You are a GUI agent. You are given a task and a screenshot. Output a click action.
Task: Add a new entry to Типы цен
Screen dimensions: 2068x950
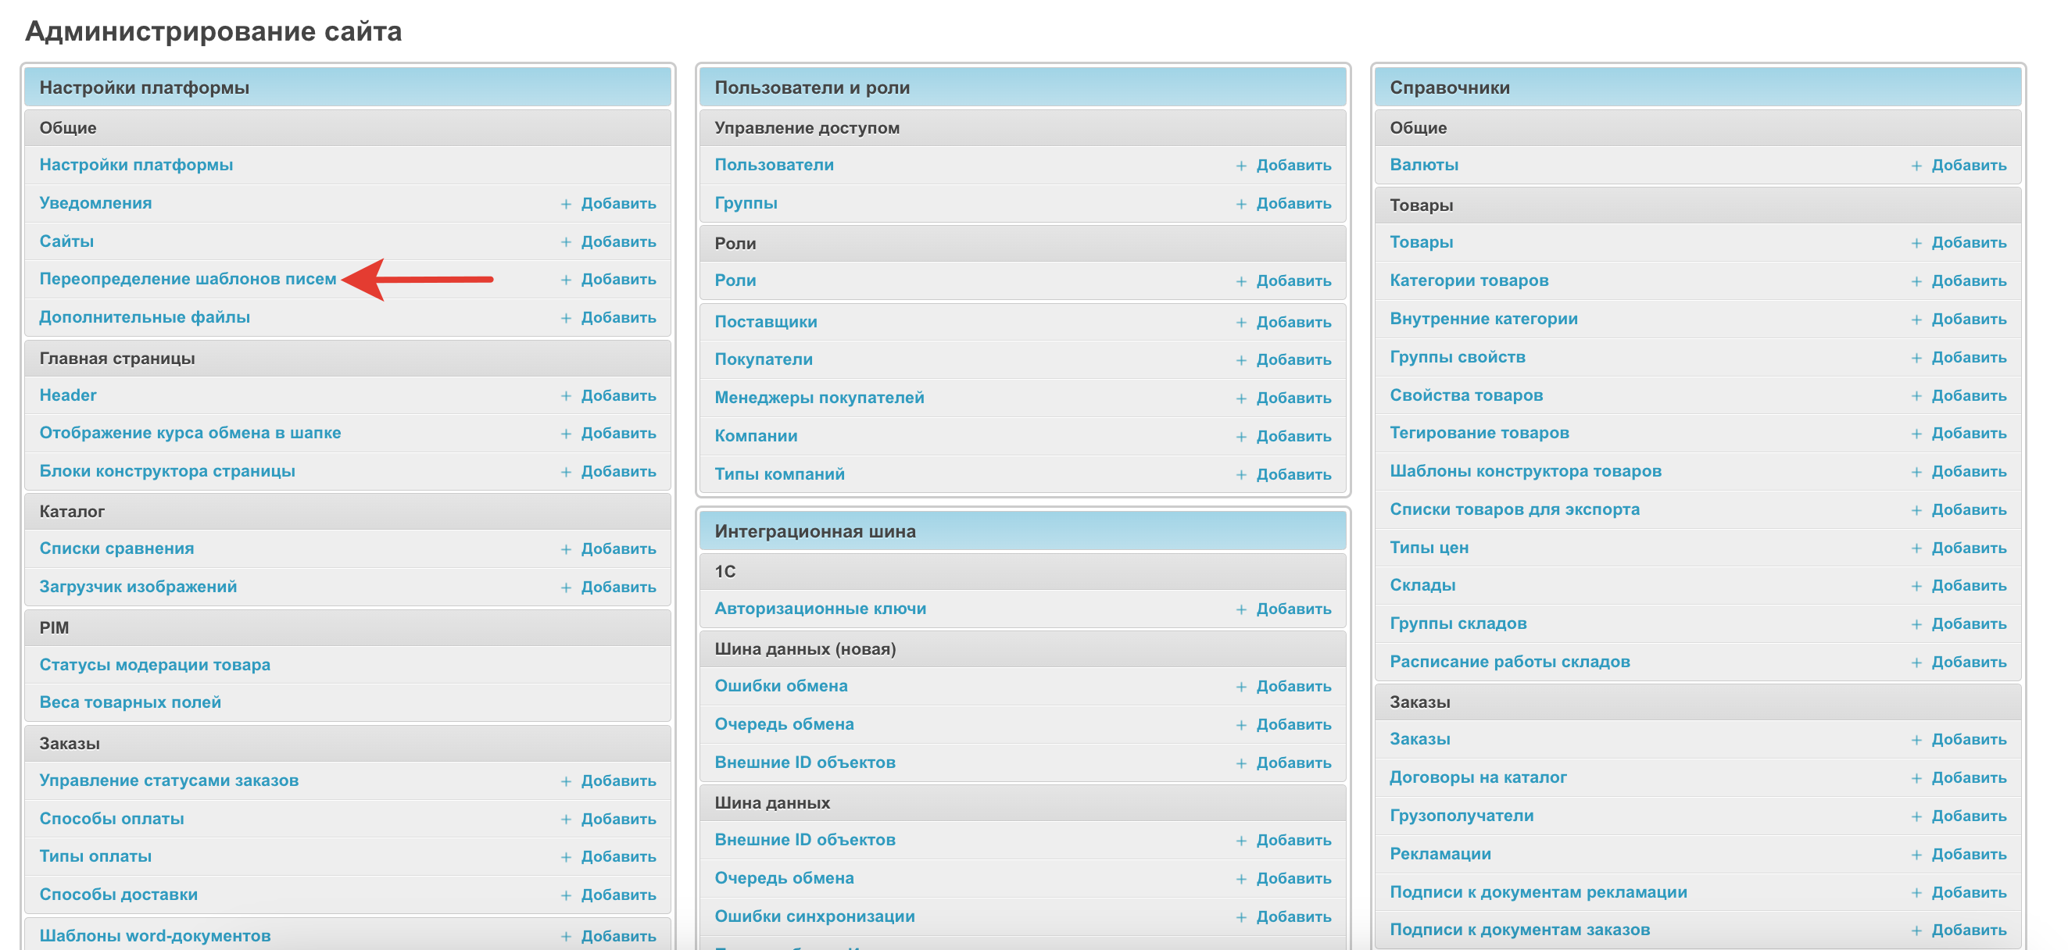[1968, 548]
